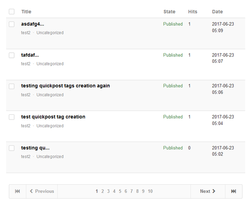
Task: Select page 5 in pagination
Action: click(x=120, y=191)
